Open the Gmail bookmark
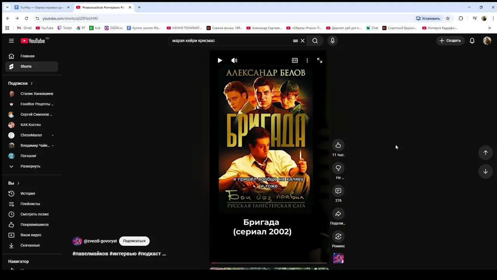Image resolution: width=497 pixels, height=280 pixels. (24, 28)
